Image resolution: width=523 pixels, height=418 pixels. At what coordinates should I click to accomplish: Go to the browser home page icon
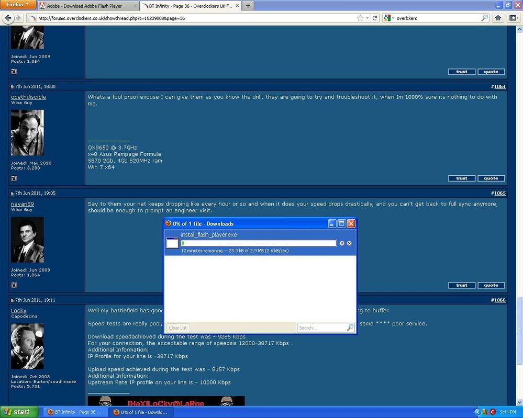498,18
